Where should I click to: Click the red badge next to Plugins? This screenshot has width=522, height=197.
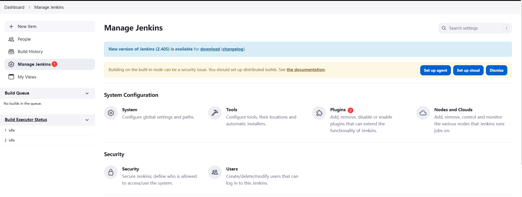coord(351,110)
